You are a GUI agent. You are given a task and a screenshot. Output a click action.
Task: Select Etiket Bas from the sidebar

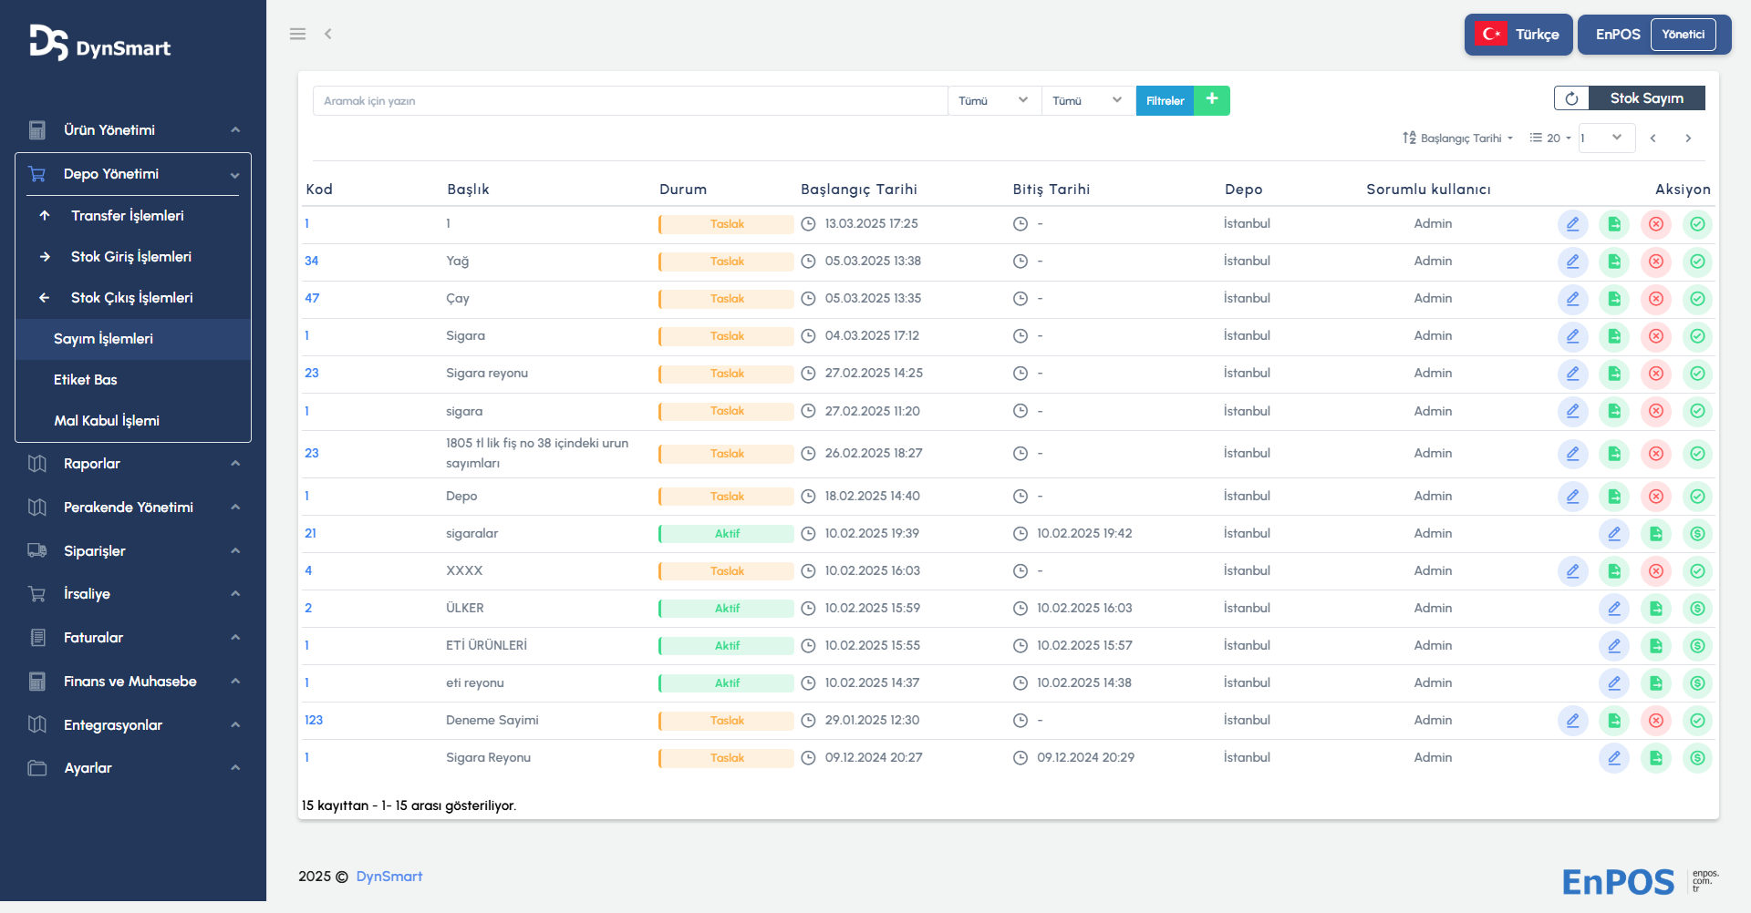pyautogui.click(x=86, y=380)
